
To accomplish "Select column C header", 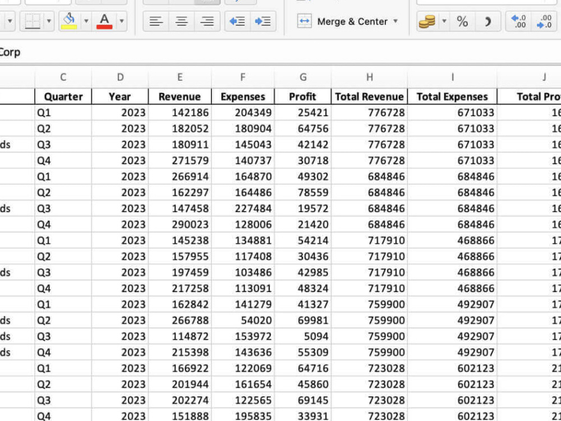I will point(63,77).
